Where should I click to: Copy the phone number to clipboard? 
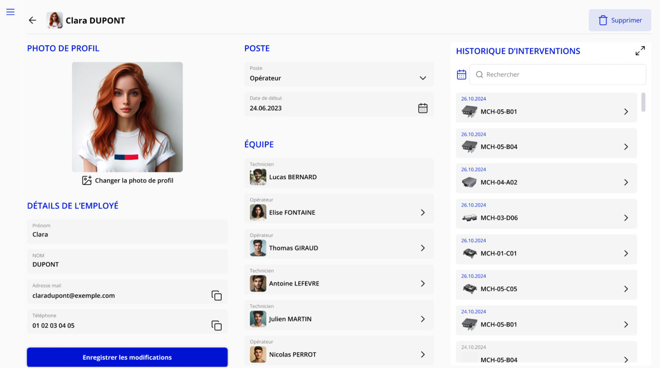(217, 326)
